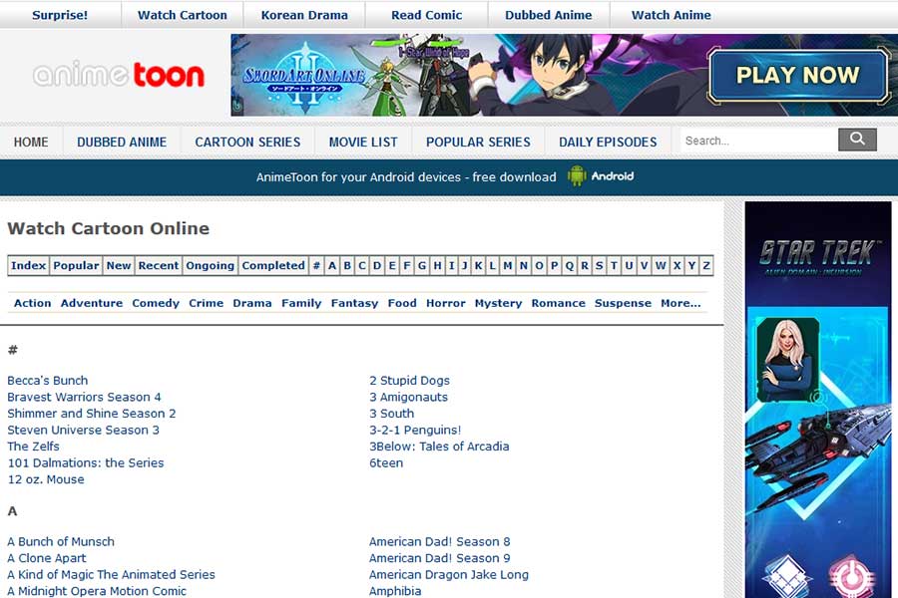
Task: Open CARTOON SERIES navigation item
Action: coord(247,142)
